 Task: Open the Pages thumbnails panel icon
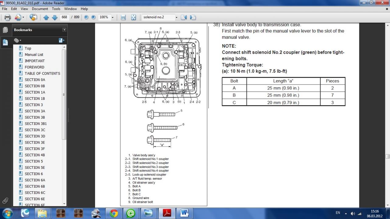pos(5,30)
